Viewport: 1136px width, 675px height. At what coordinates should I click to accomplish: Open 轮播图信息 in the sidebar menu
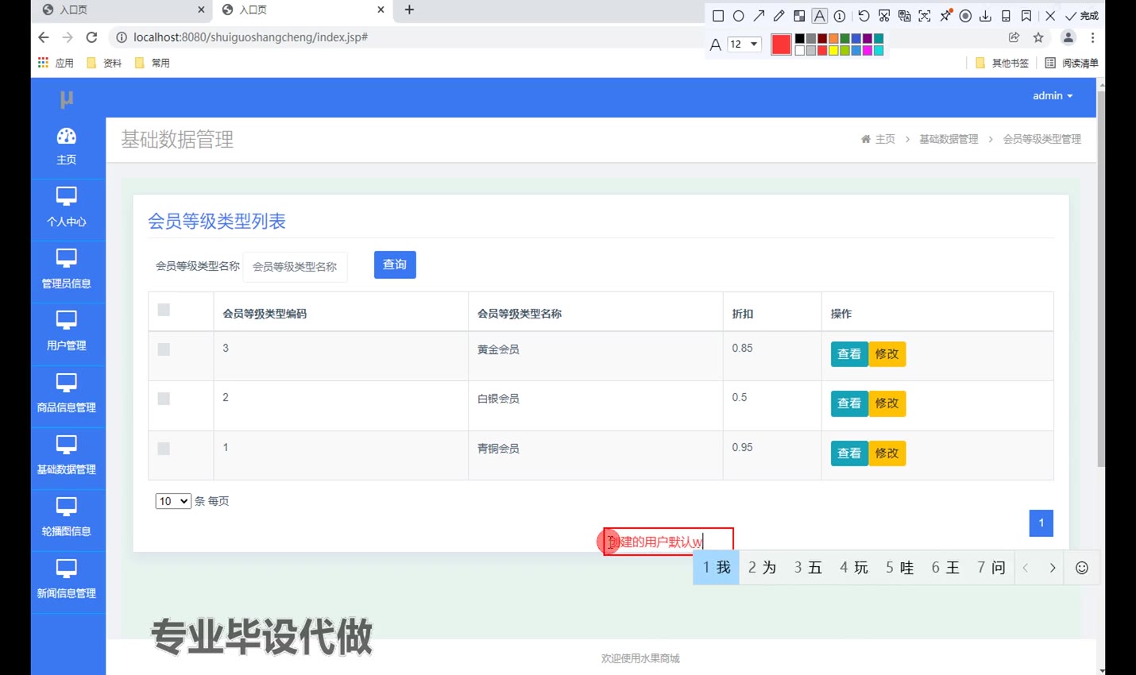point(67,518)
